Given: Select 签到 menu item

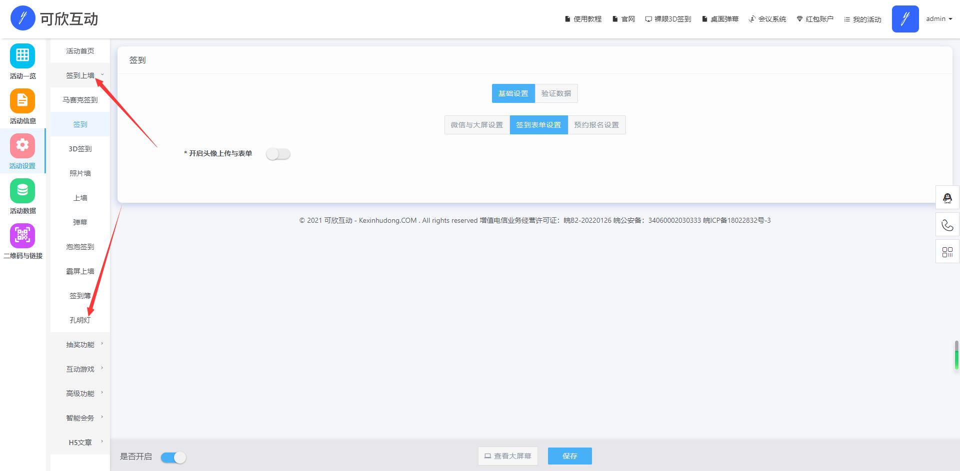Looking at the screenshot, I should point(80,124).
